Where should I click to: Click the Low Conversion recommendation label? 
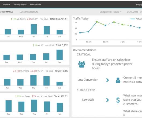[88, 80]
